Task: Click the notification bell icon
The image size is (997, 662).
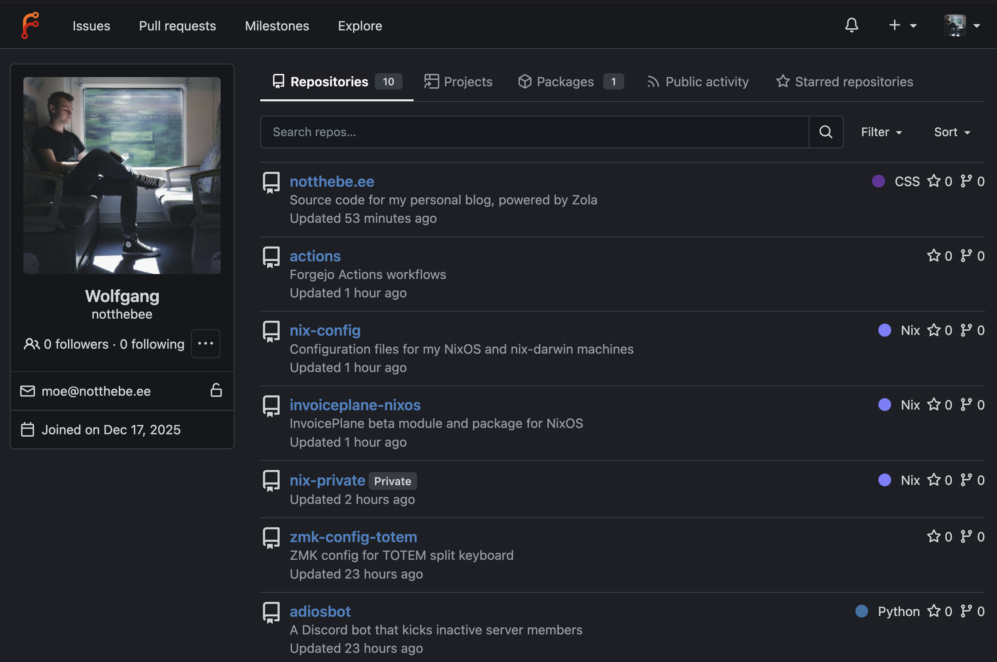Action: [x=851, y=25]
